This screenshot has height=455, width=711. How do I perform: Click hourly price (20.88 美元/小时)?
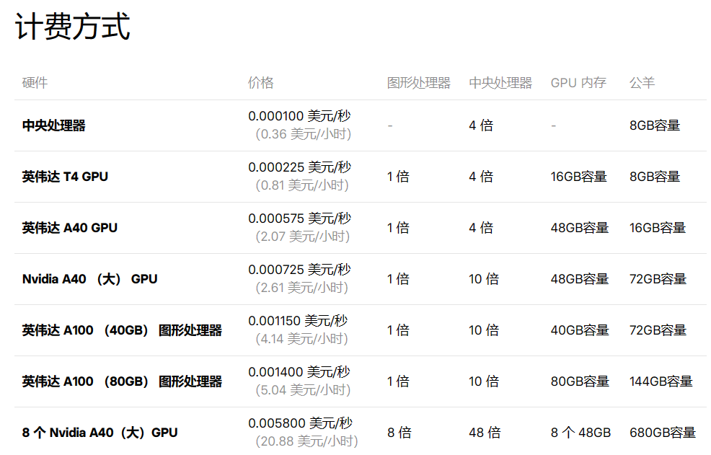tap(306, 442)
